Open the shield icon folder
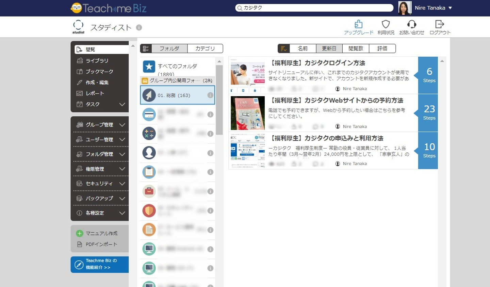Viewport: 490px width, 287px height. tap(149, 211)
